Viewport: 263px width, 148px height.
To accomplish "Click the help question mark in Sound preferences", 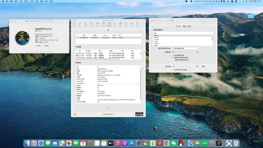I will 212,60.
